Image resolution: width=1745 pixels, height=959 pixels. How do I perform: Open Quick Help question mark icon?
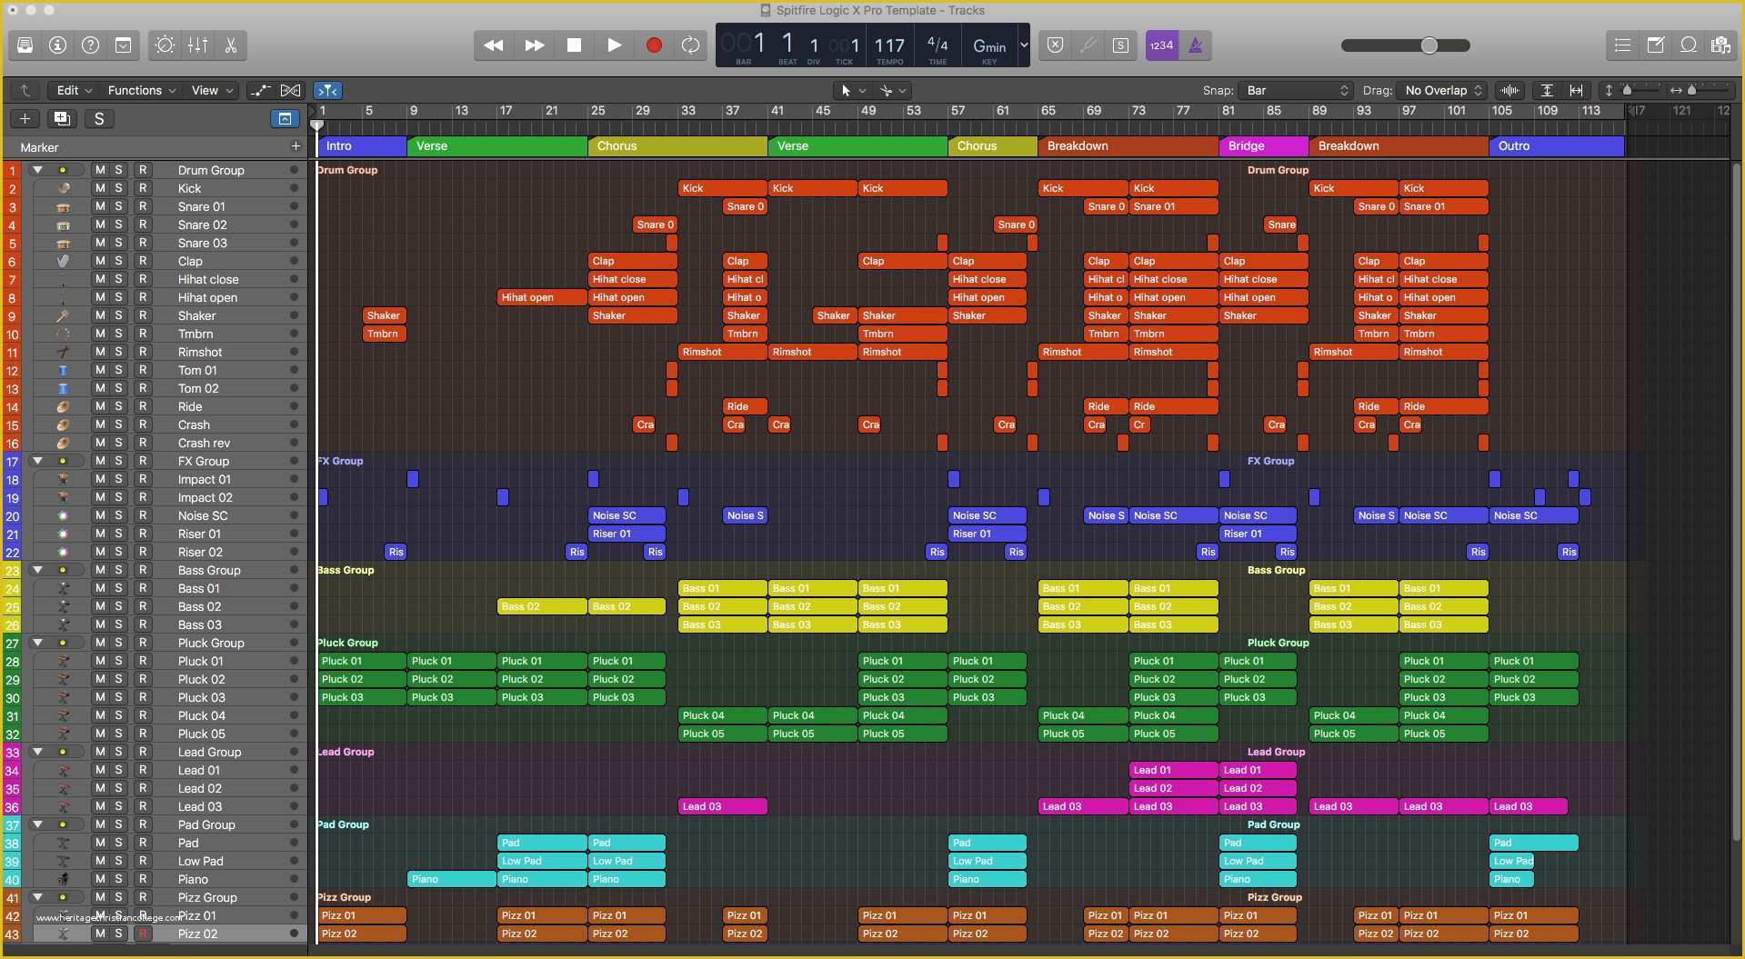tap(91, 45)
